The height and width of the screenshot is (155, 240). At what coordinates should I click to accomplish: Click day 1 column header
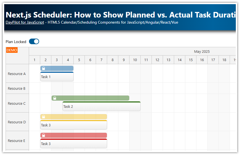(x=35, y=60)
